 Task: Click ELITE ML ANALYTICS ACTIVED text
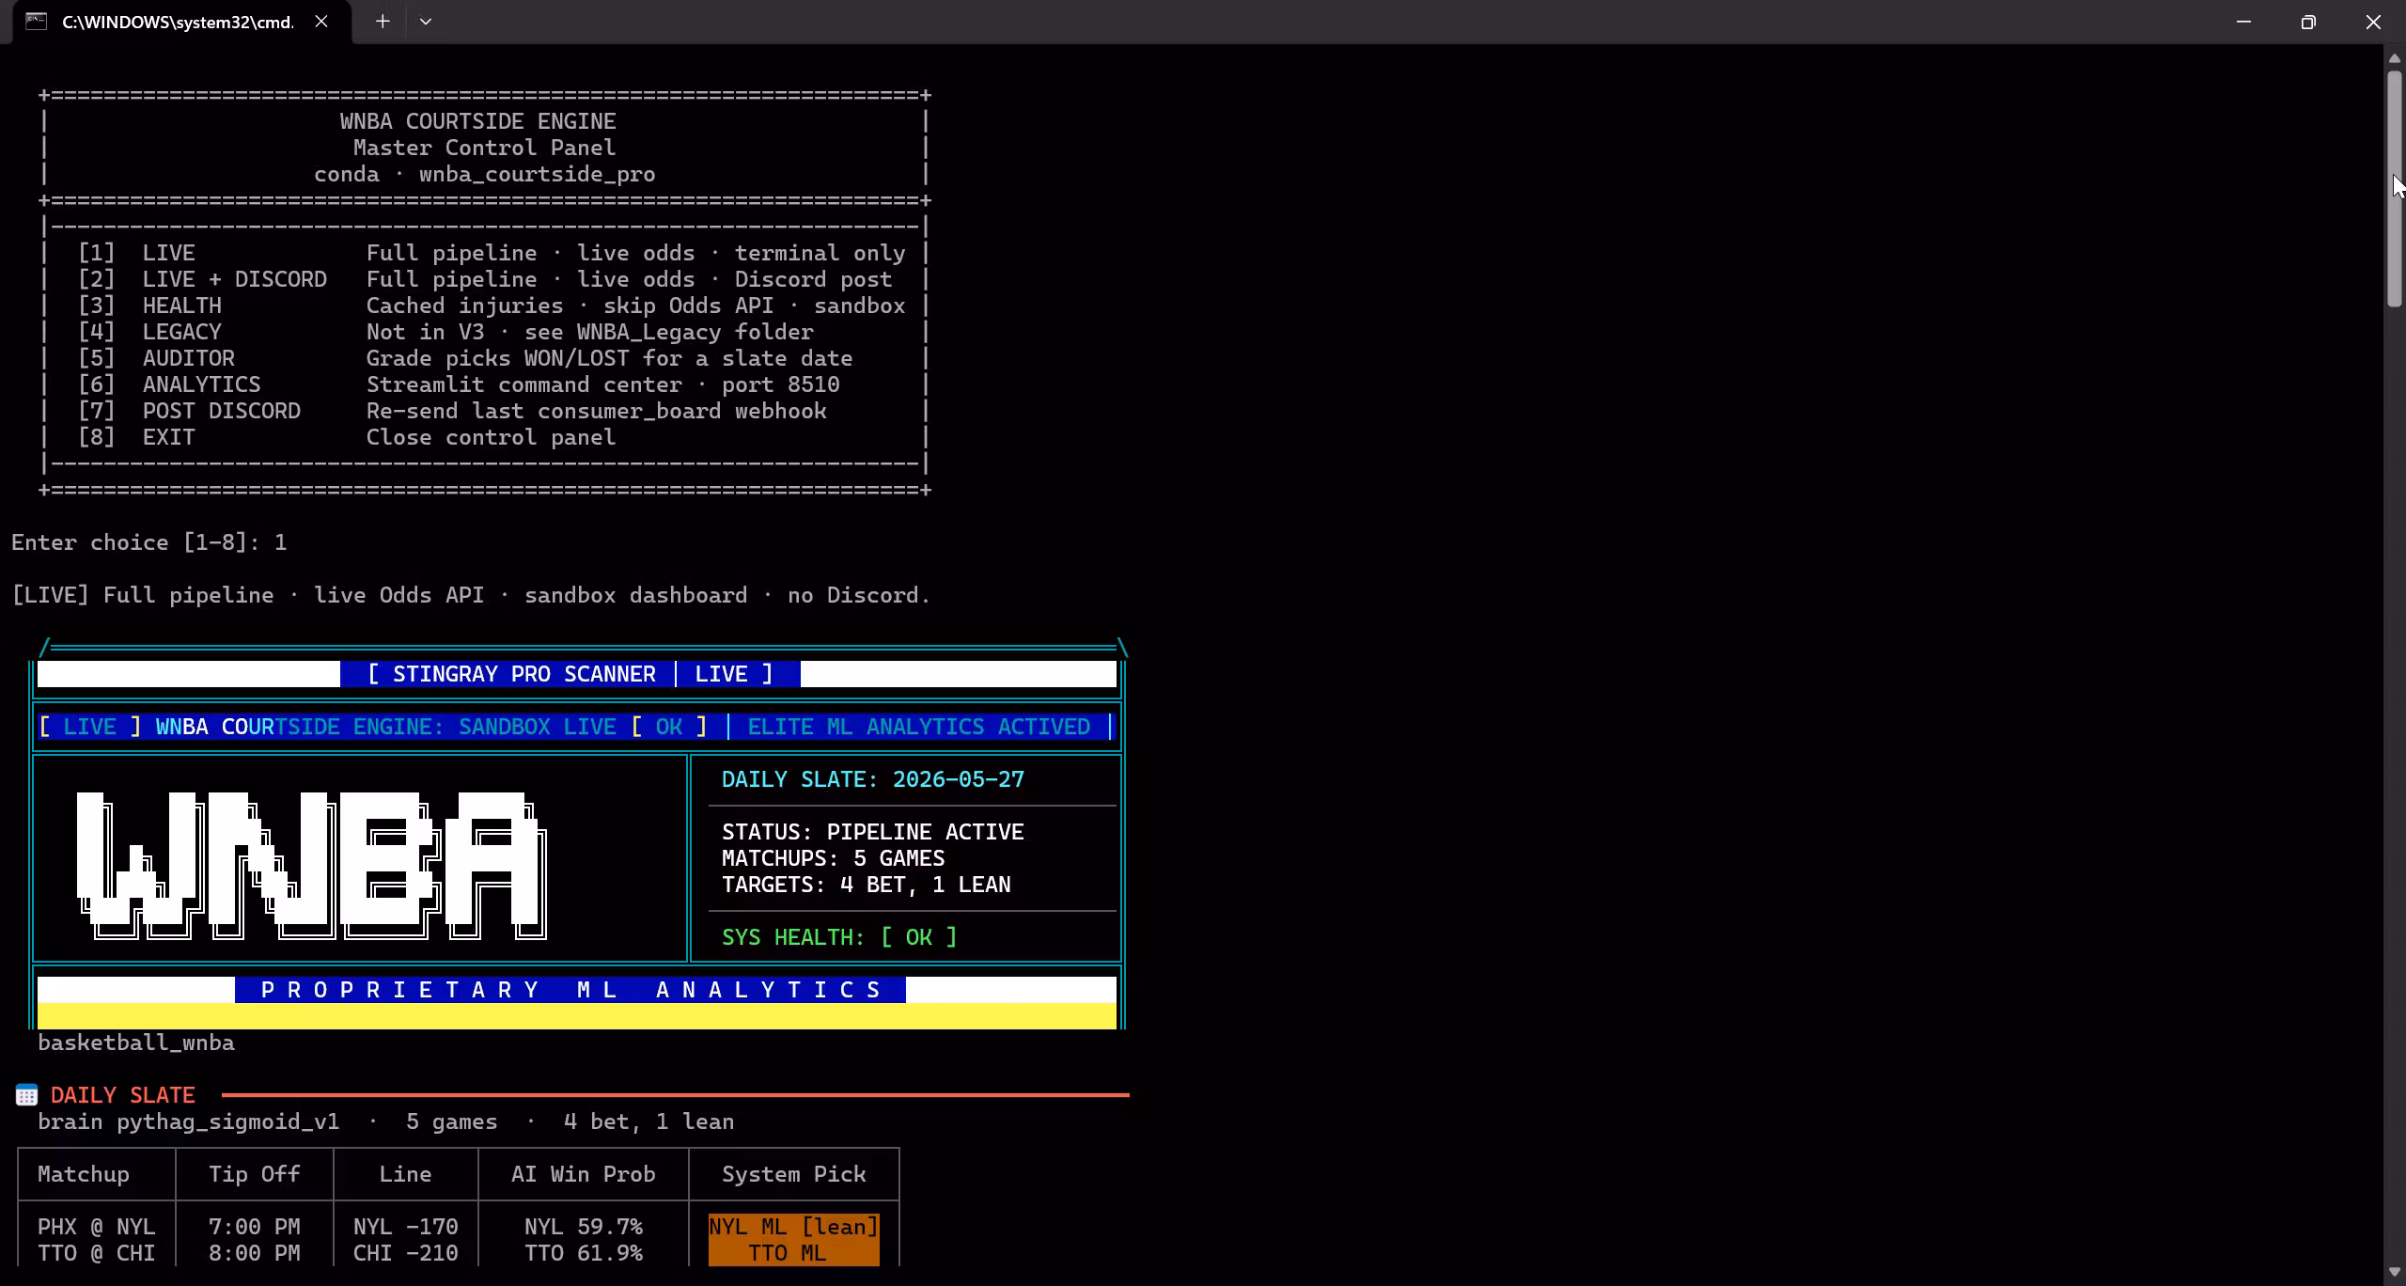click(919, 727)
